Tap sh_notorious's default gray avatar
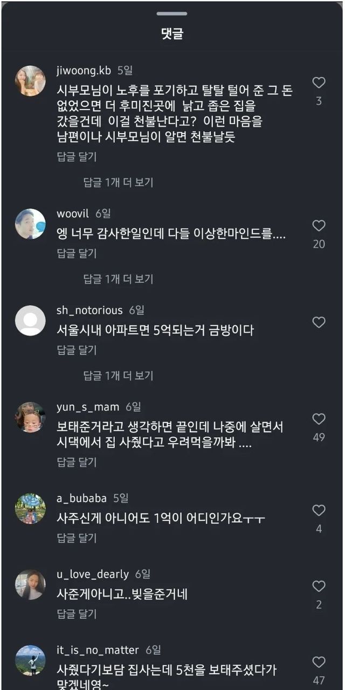345x690 pixels. (x=30, y=321)
